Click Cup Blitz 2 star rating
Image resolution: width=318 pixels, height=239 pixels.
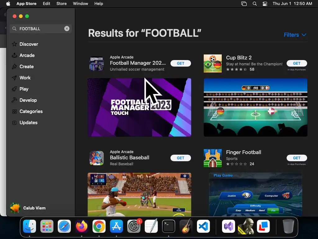[236, 69]
